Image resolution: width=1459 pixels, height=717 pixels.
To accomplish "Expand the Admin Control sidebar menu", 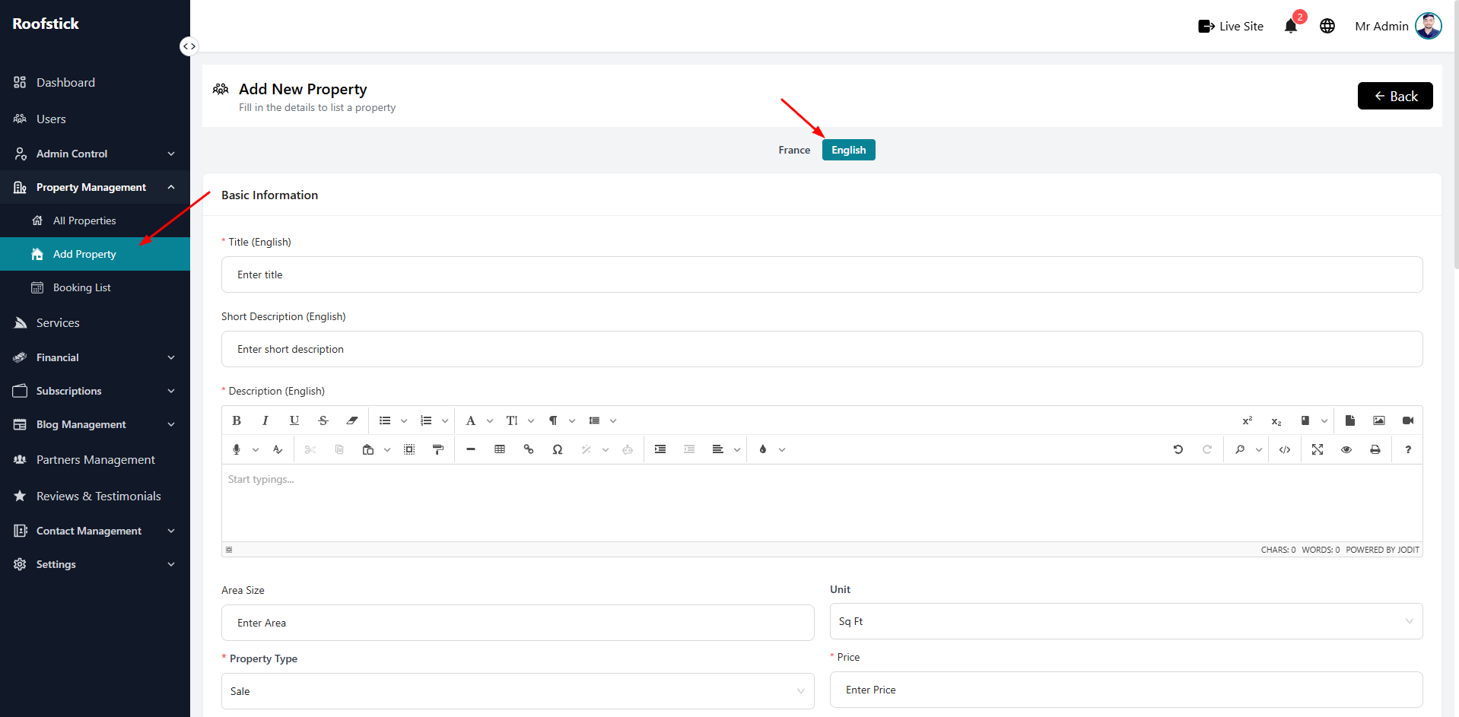I will [x=95, y=154].
